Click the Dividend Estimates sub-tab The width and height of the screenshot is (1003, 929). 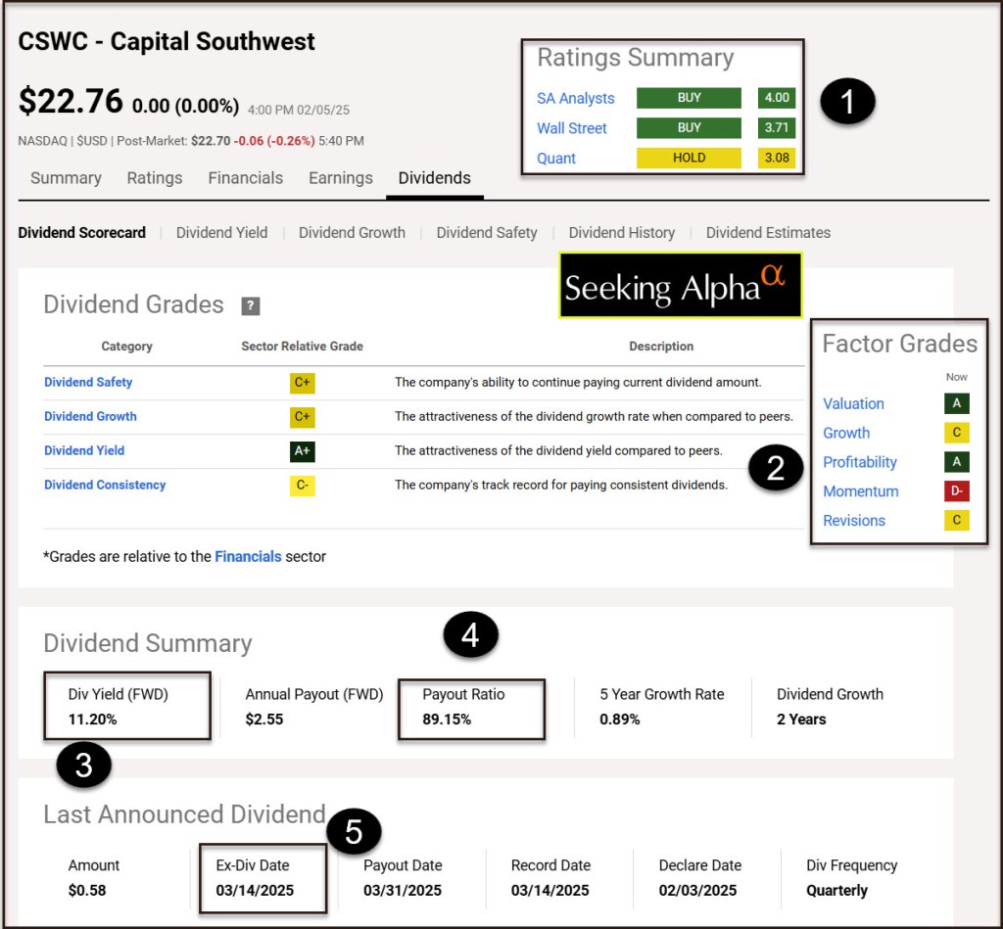point(768,233)
